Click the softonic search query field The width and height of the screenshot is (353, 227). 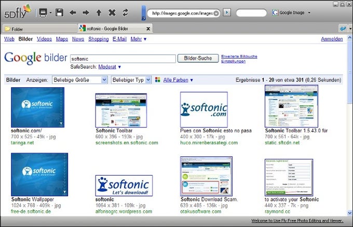coord(123,59)
